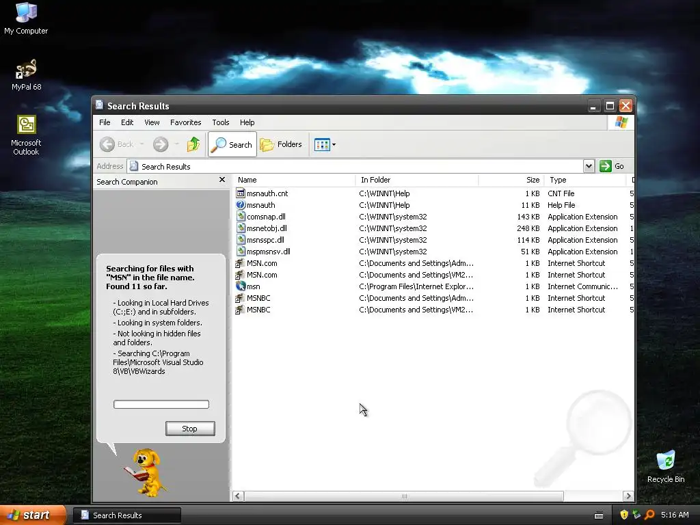Expand the Views dropdown arrow
Viewport: 700px width, 525px height.
tap(334, 145)
